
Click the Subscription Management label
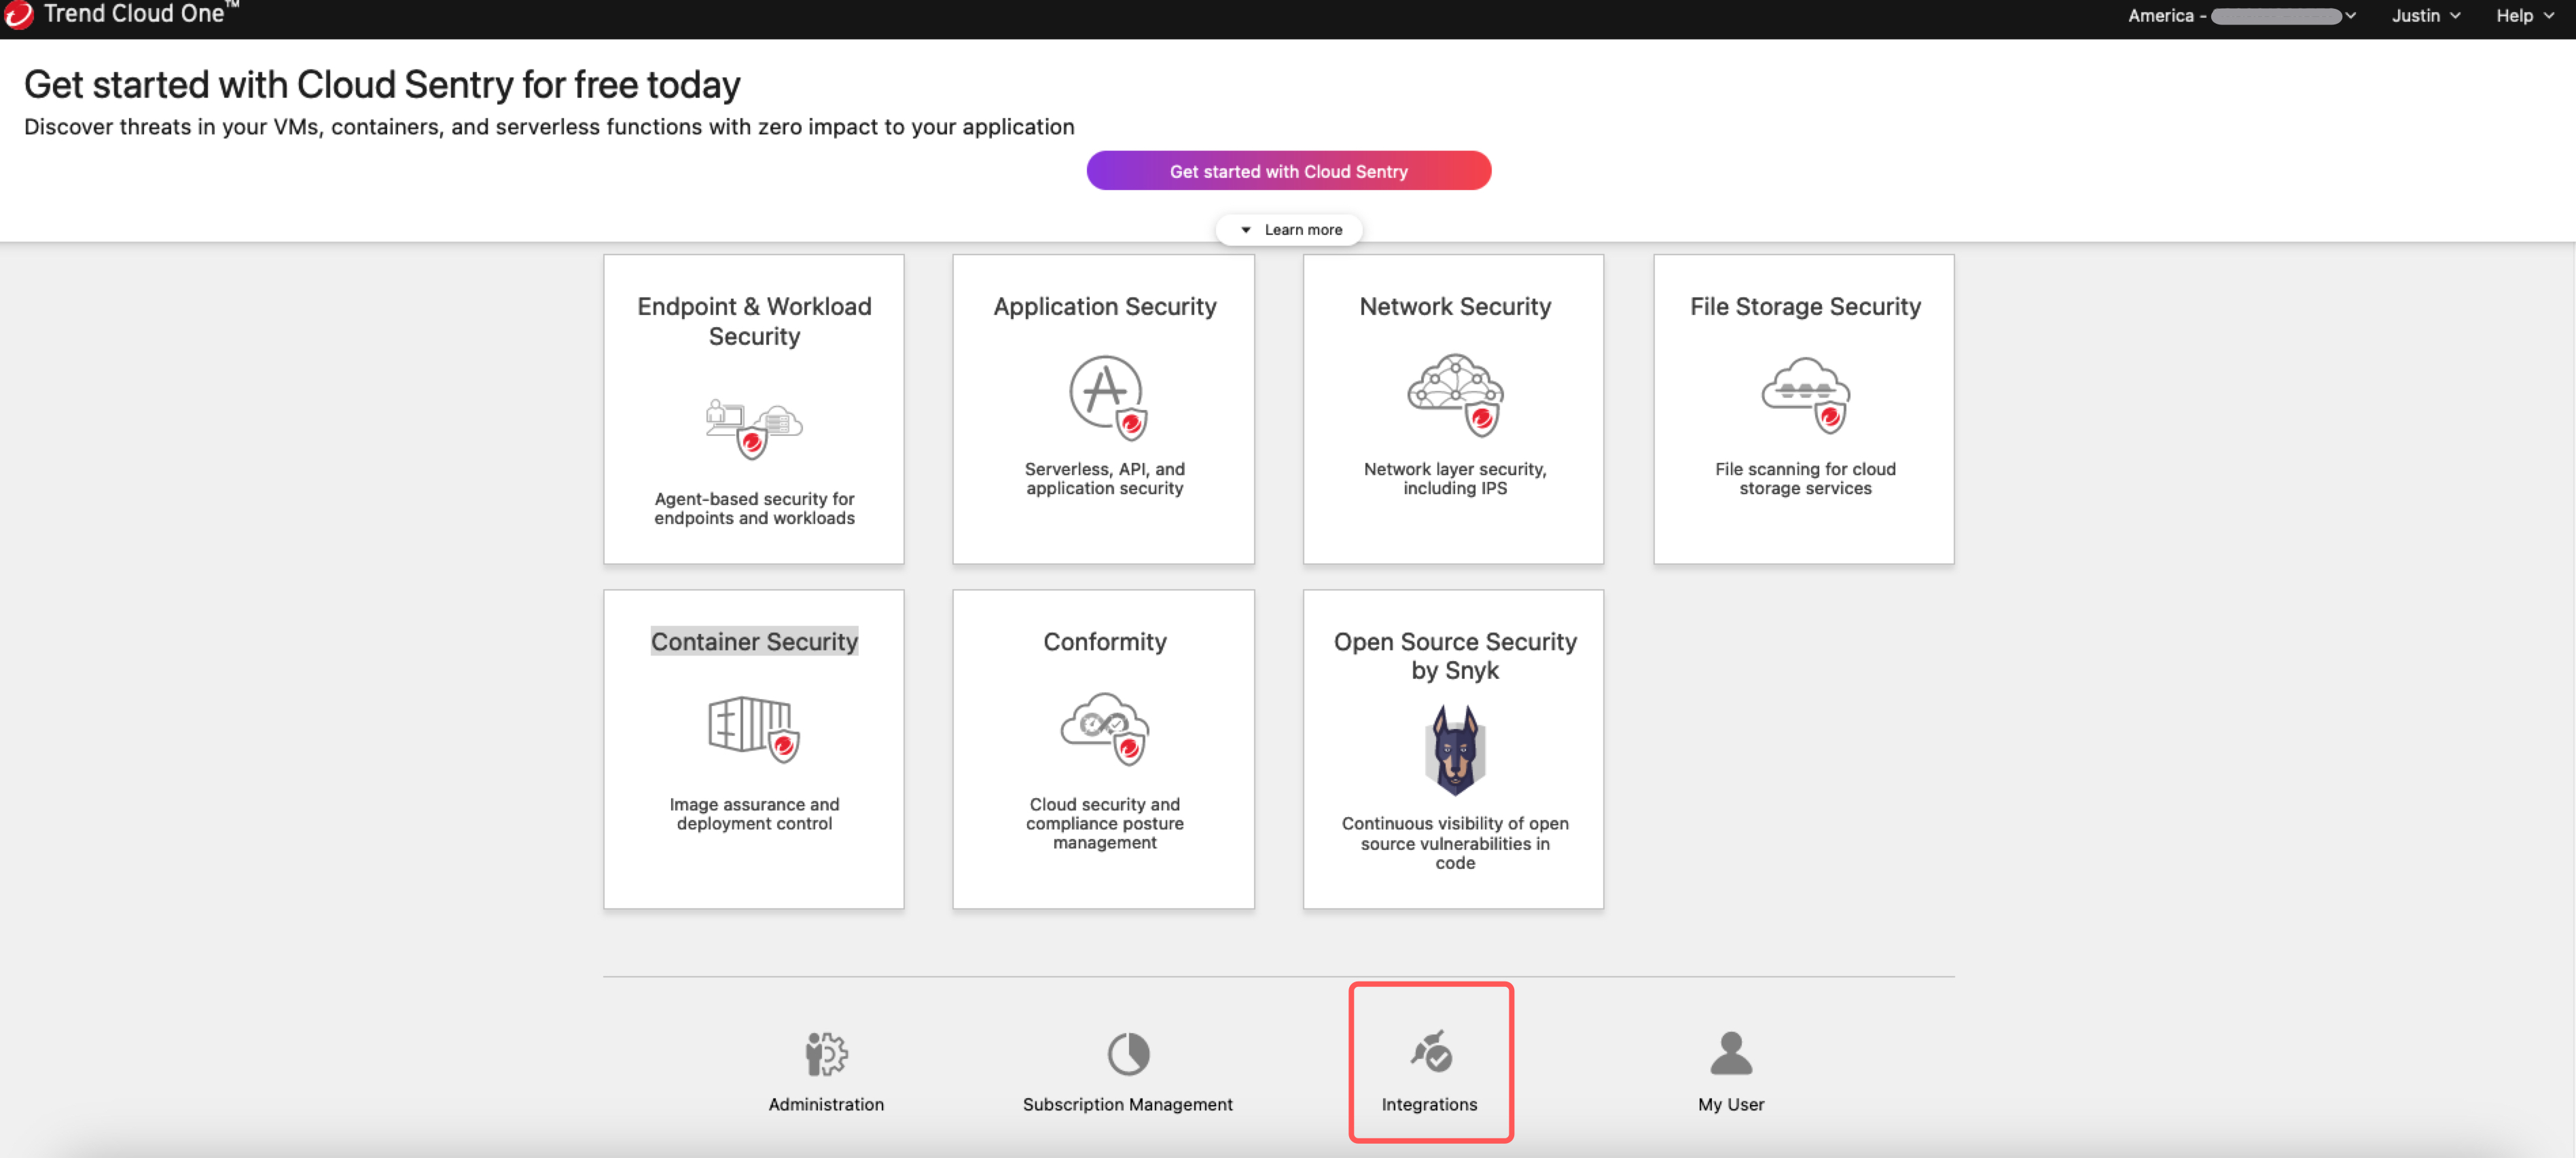1128,1104
